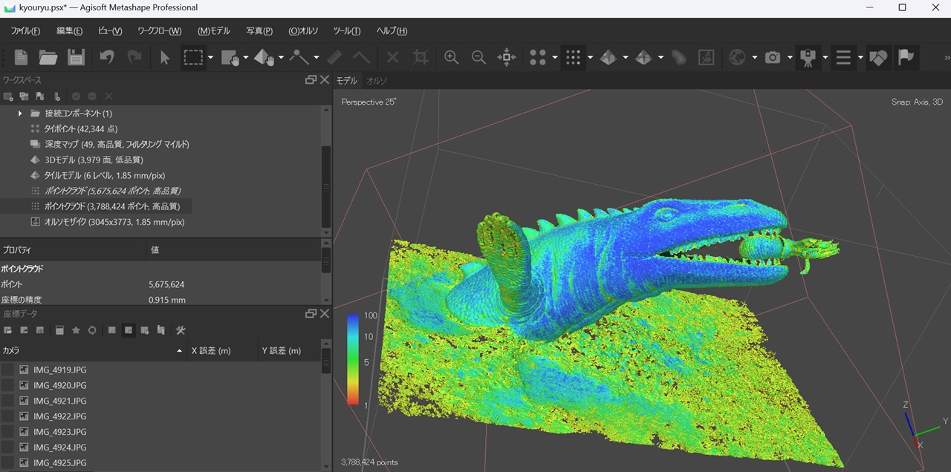Image resolution: width=951 pixels, height=472 pixels.
Task: Open basemap globe dropdown arrow
Action: click(x=754, y=57)
